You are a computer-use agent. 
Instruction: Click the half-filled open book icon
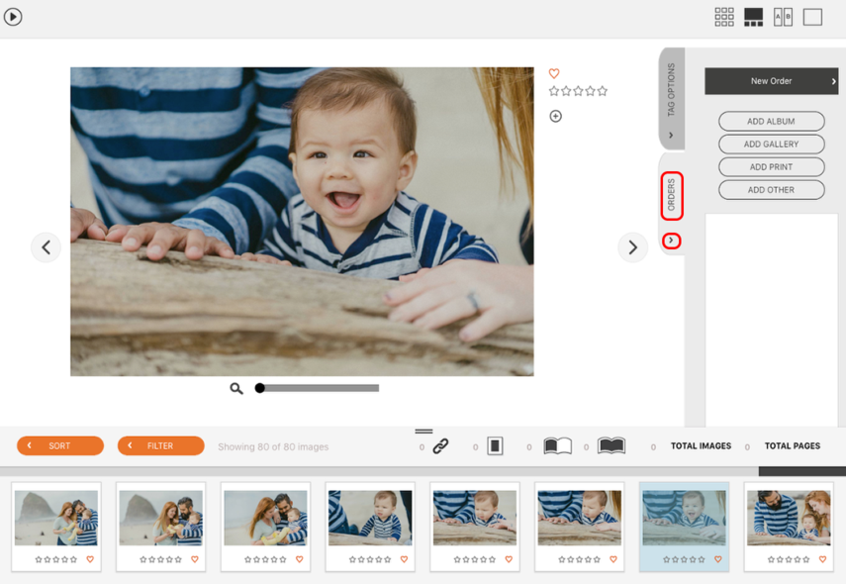557,445
